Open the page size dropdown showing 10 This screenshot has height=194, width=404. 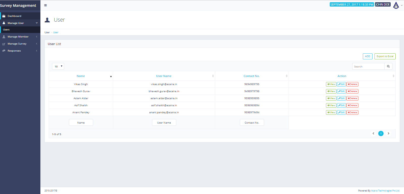pyautogui.click(x=58, y=66)
